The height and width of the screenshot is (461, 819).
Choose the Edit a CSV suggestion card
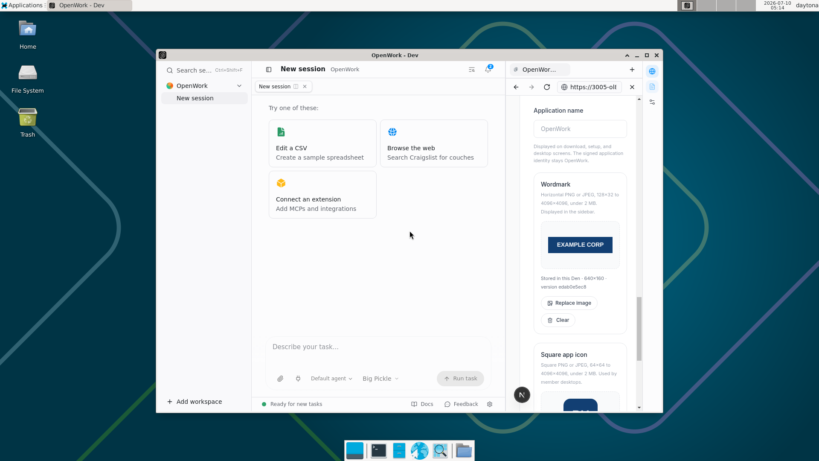[322, 143]
